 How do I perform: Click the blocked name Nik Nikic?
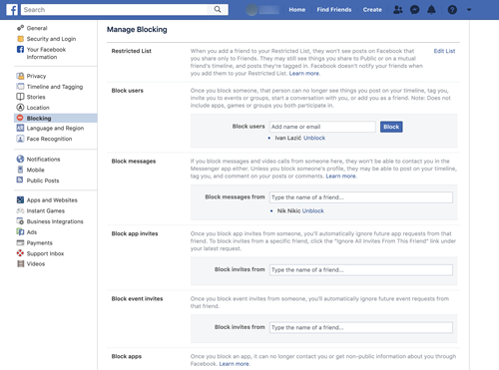288,210
